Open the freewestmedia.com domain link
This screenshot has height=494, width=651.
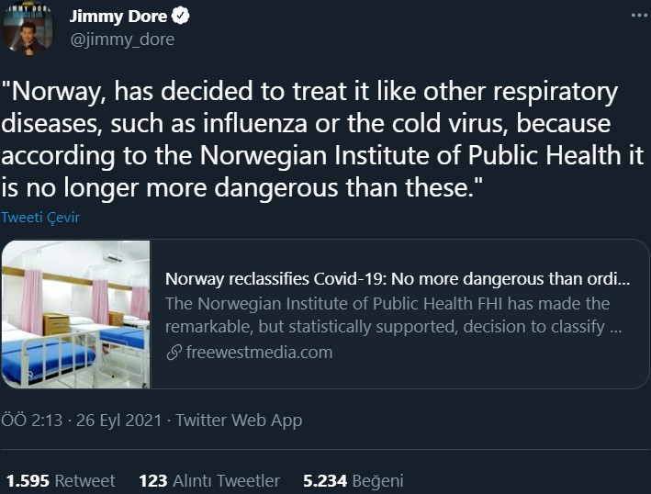click(x=257, y=352)
